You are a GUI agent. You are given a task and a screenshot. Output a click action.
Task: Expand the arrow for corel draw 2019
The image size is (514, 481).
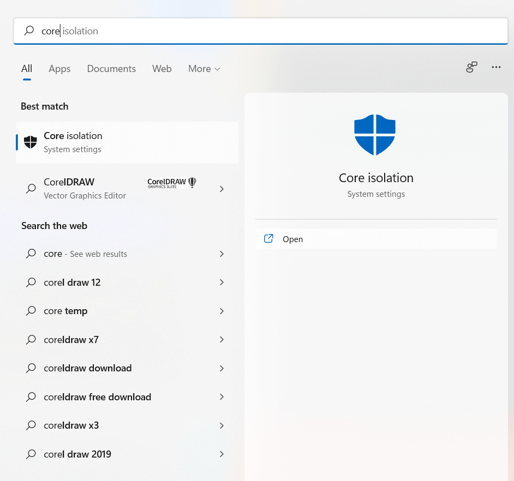(222, 454)
